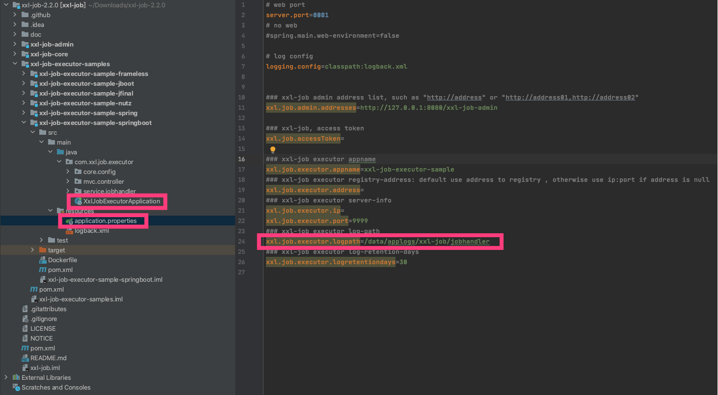
Task: Click the Maven icon of root pom.xml
Action: tap(25, 348)
